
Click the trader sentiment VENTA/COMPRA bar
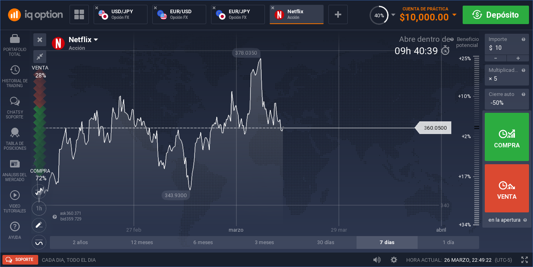pos(40,123)
